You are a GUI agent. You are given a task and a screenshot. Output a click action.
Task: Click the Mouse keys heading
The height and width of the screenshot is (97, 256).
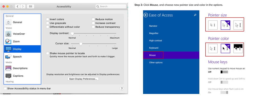(x=218, y=62)
